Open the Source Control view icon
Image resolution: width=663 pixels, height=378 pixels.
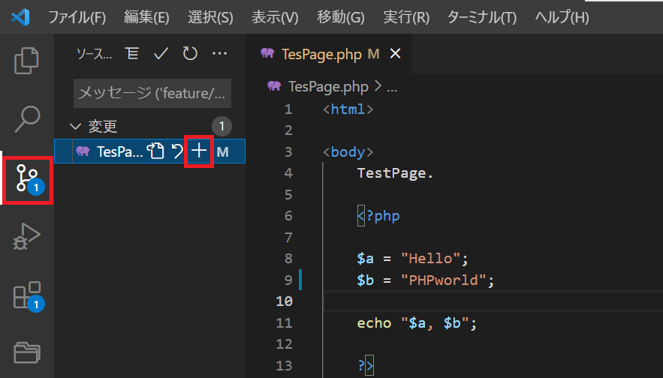28,179
